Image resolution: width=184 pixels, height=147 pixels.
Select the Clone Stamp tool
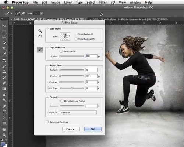tap(4, 72)
